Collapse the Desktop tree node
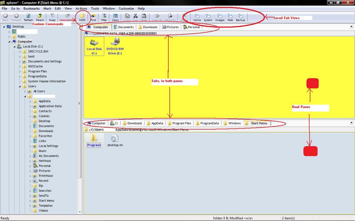 (x=4, y=27)
